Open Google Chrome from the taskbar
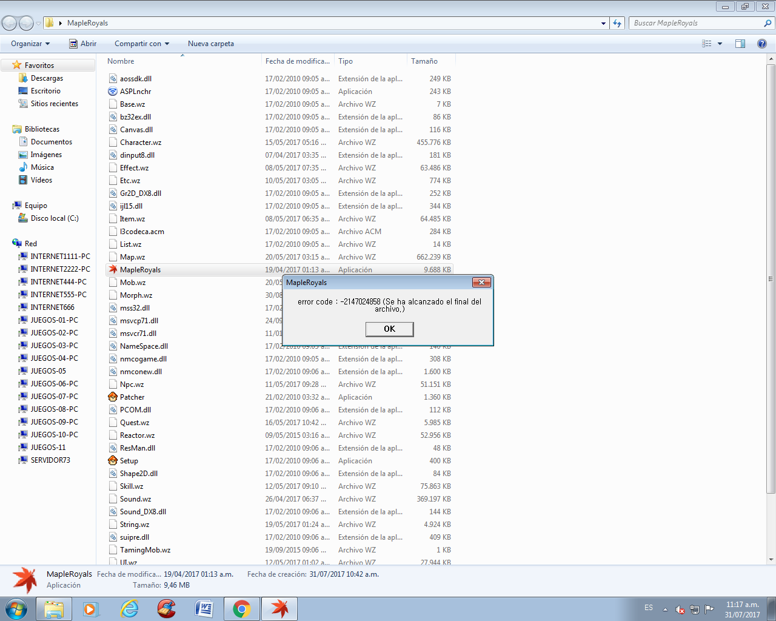Viewport: 776px width, 621px height. tap(242, 609)
